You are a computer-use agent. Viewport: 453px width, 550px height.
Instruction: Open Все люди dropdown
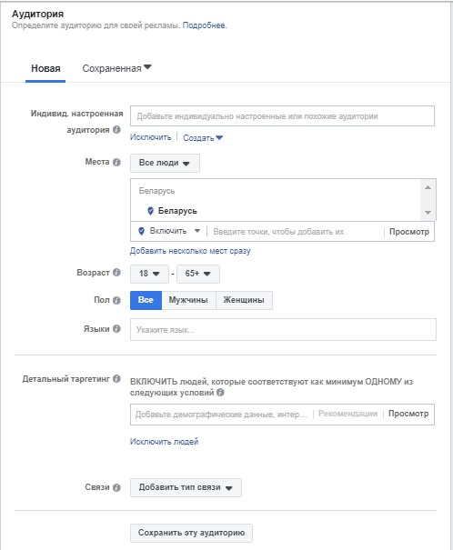(x=165, y=163)
